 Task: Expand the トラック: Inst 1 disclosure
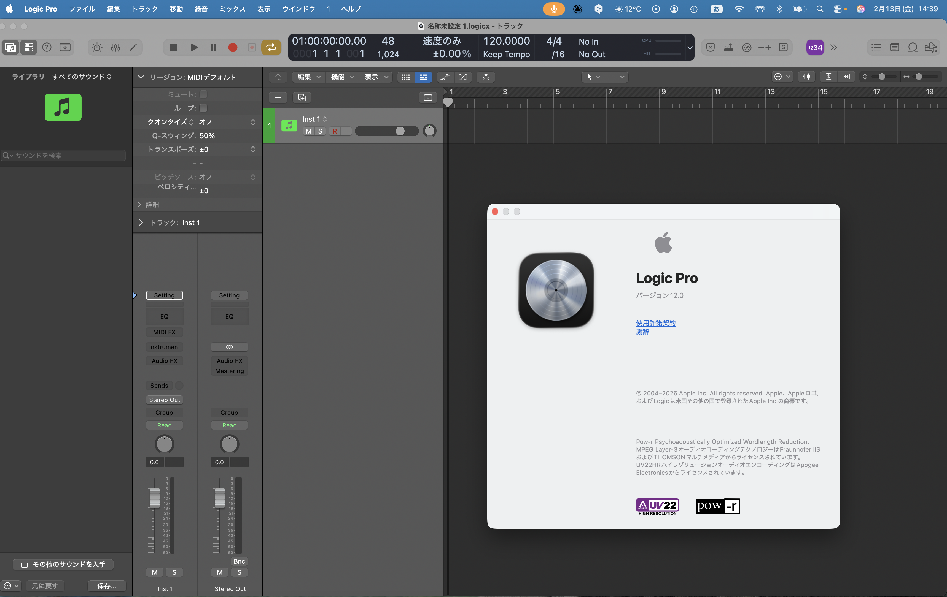coord(141,222)
